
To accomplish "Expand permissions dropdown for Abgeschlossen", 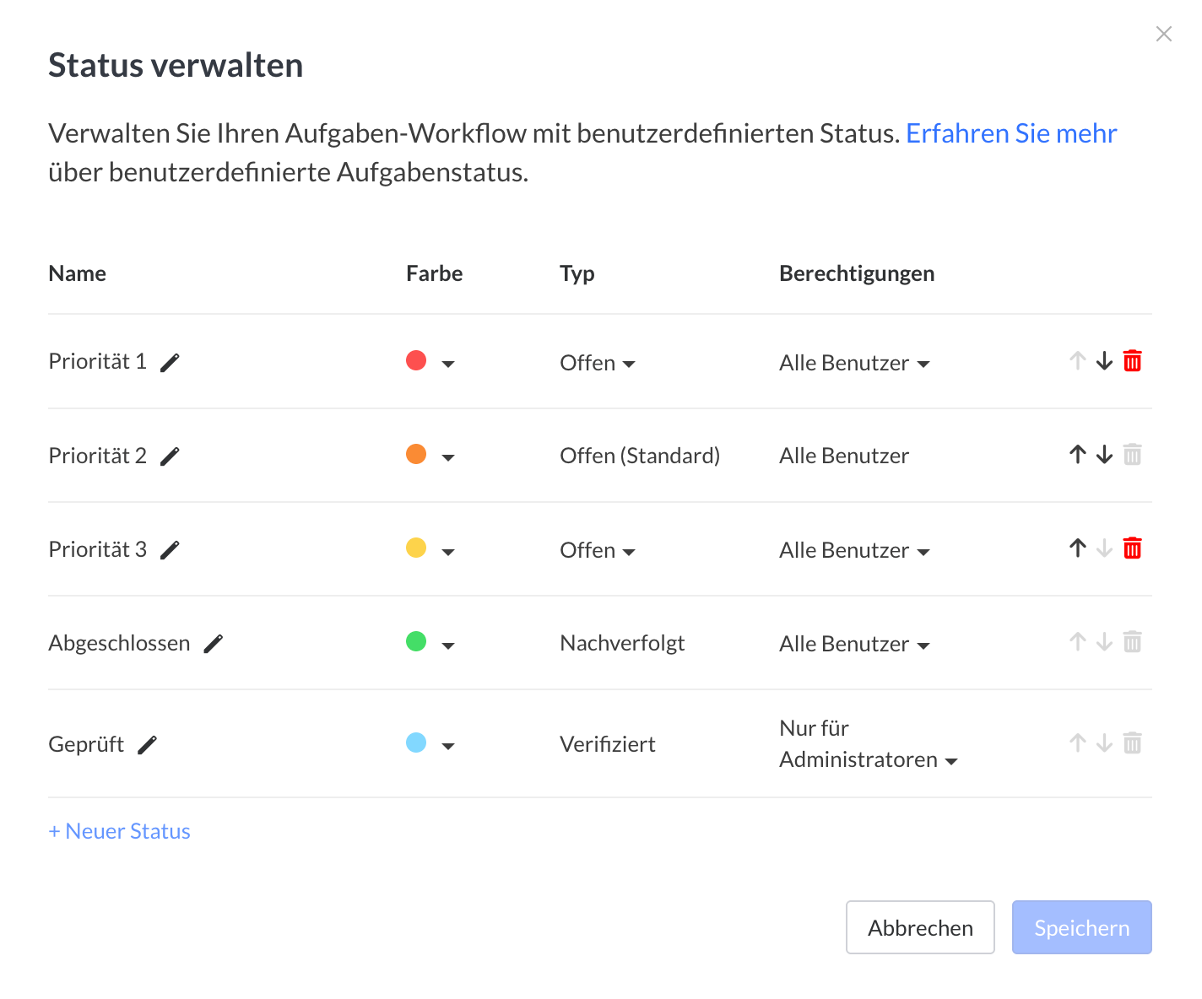I will pyautogui.click(x=854, y=645).
